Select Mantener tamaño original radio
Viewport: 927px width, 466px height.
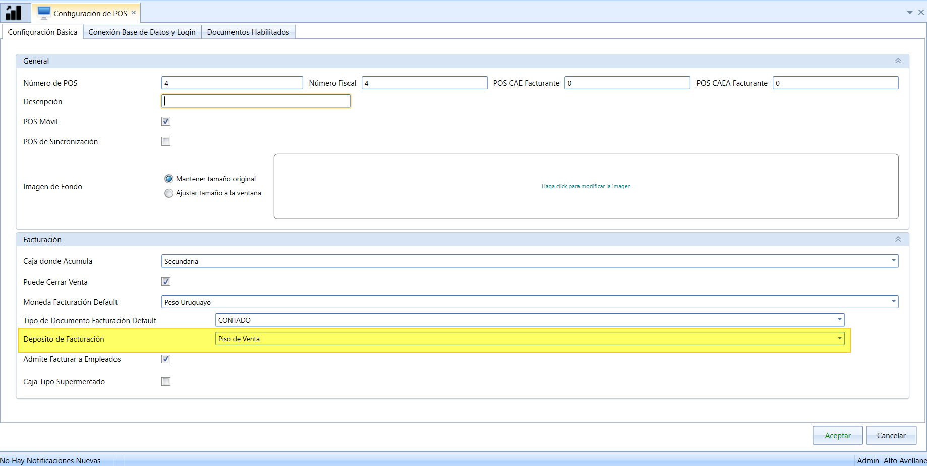[x=169, y=179]
